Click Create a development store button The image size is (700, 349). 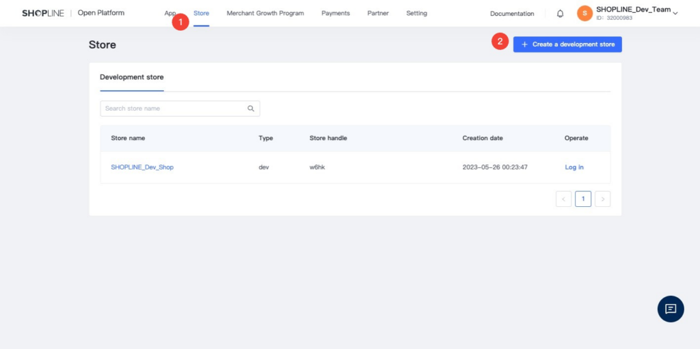[567, 44]
